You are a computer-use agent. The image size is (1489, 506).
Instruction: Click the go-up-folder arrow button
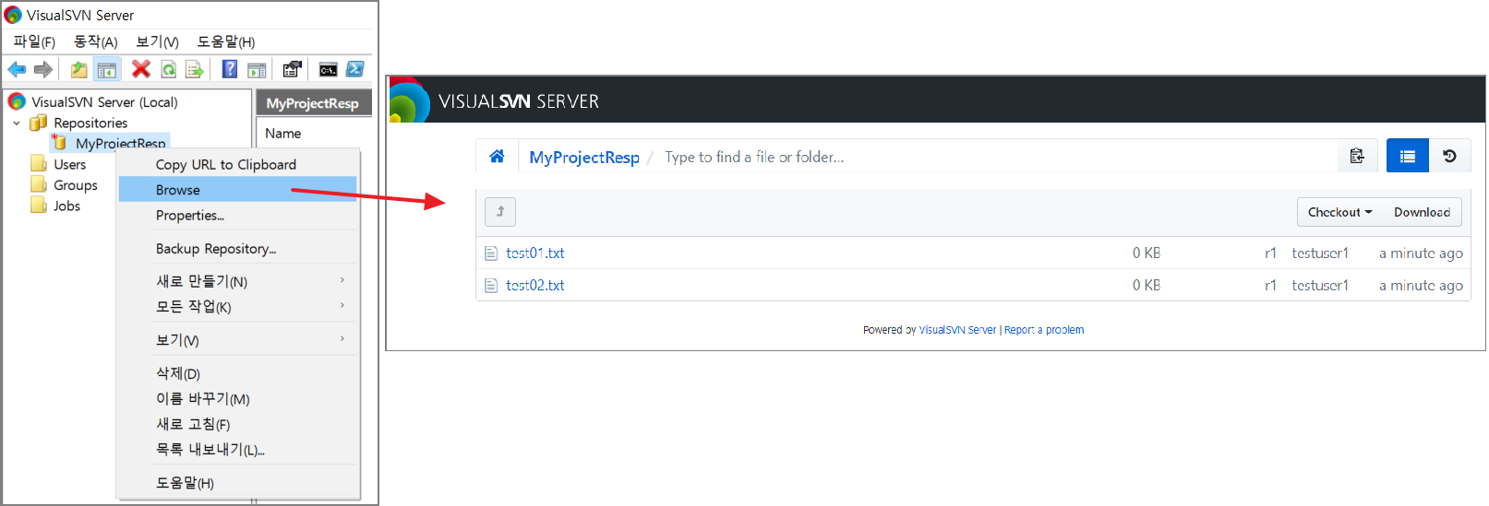500,212
